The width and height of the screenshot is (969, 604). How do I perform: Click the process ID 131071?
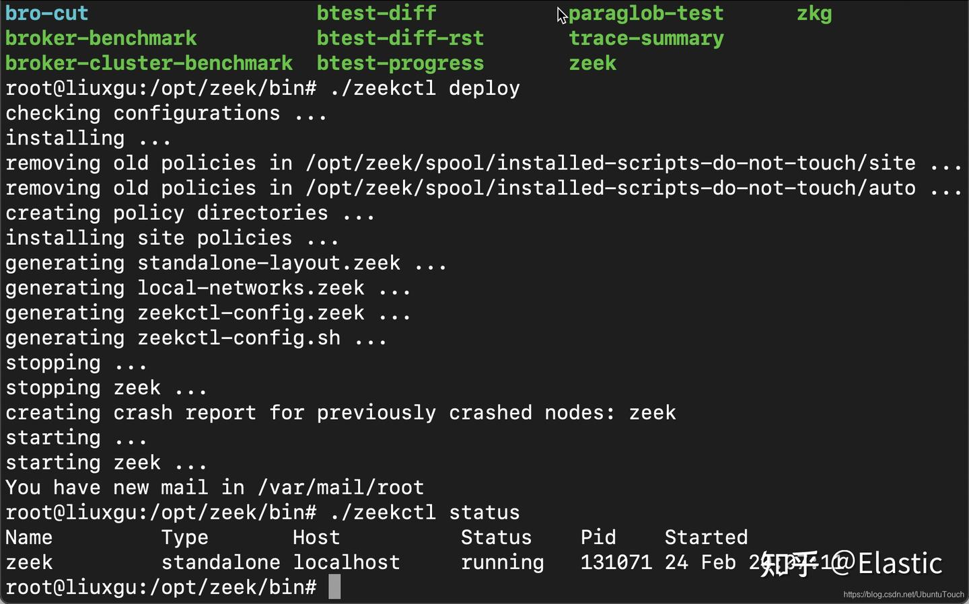[616, 562]
